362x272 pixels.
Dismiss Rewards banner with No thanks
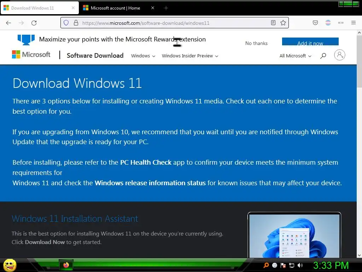pyautogui.click(x=257, y=43)
